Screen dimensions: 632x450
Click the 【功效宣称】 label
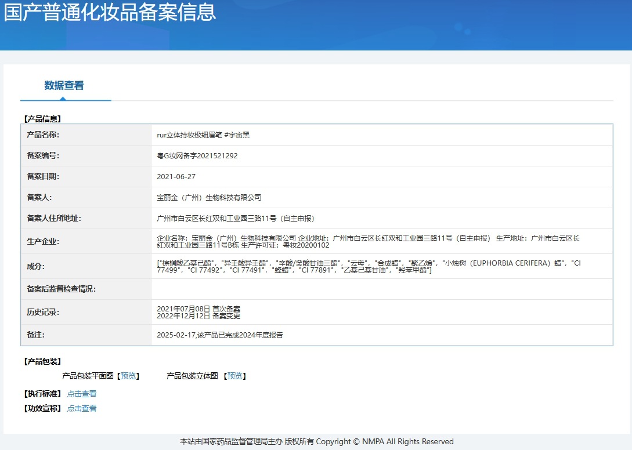[x=42, y=408]
